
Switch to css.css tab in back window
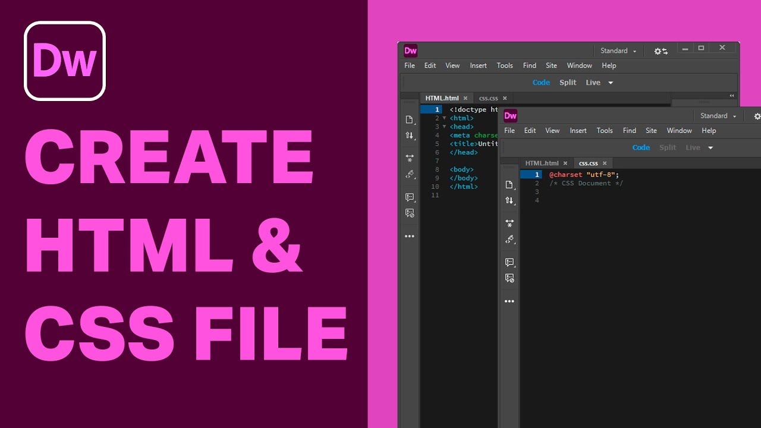click(x=488, y=99)
